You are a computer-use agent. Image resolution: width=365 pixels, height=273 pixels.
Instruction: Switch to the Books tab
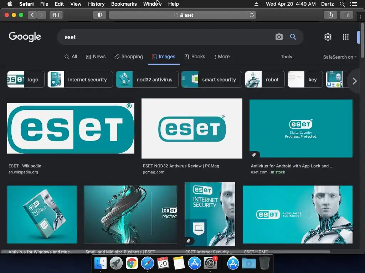coord(195,57)
